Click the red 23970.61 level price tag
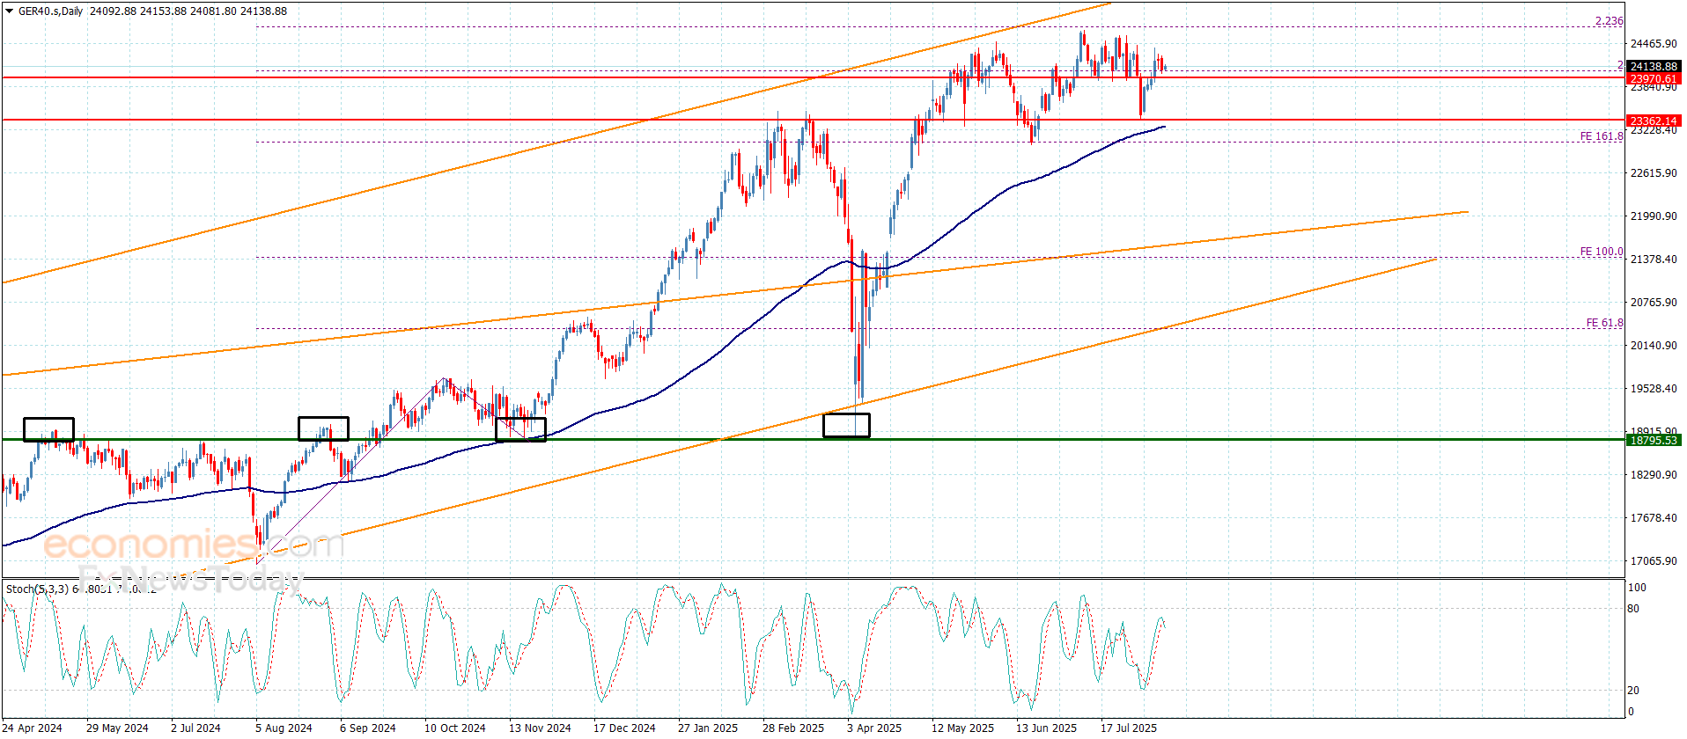This screenshot has height=739, width=1687. (x=1654, y=79)
